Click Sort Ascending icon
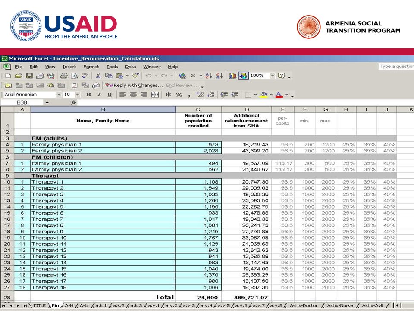Screen dimensions: 414x311 click(209, 76)
